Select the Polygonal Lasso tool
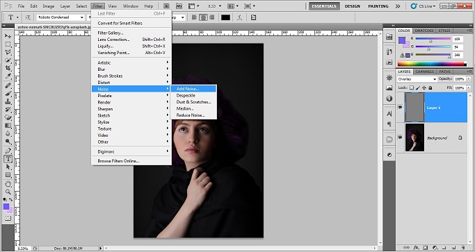The width and height of the screenshot is (475, 252). [8, 52]
